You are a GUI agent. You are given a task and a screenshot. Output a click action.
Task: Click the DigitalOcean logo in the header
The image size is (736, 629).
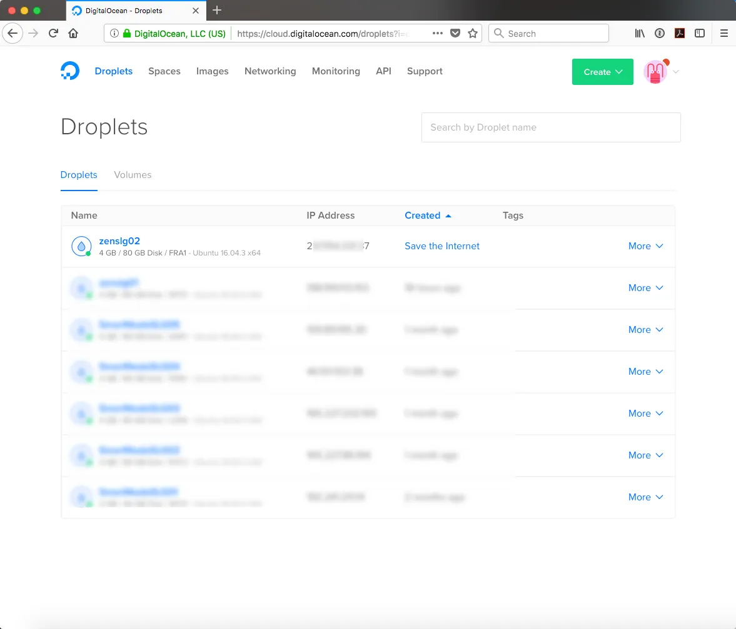click(70, 71)
